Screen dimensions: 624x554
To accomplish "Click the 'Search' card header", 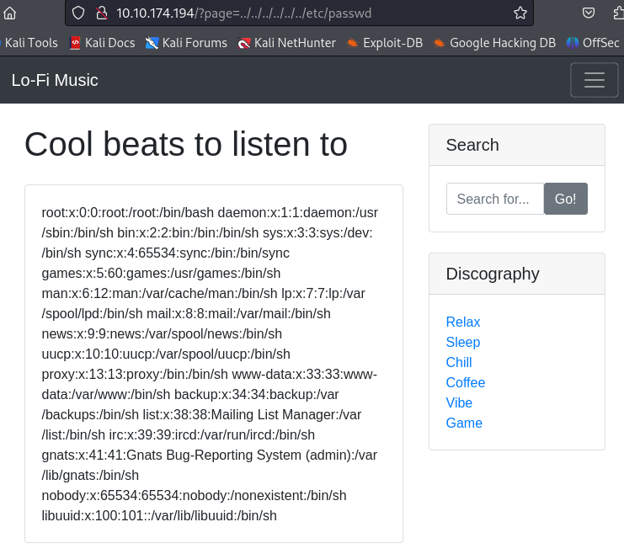I will pos(516,145).
